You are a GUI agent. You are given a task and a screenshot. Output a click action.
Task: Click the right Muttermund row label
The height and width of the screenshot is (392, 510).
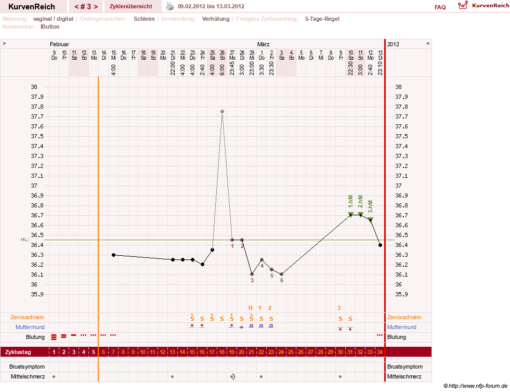(x=402, y=327)
